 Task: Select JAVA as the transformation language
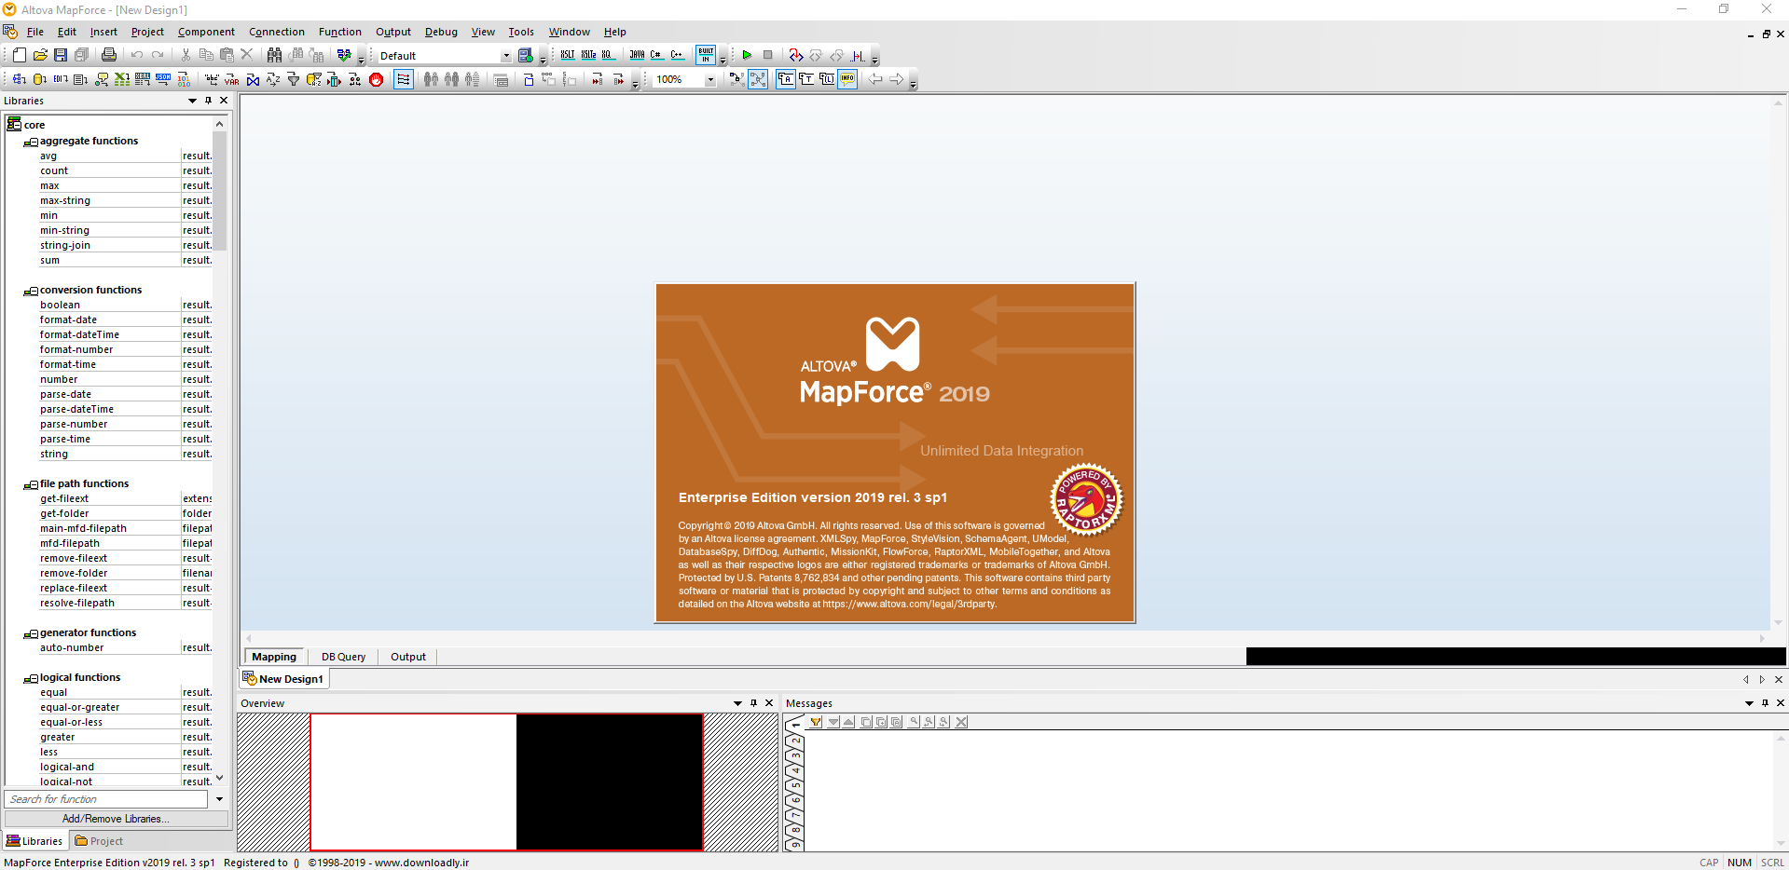[x=637, y=55]
